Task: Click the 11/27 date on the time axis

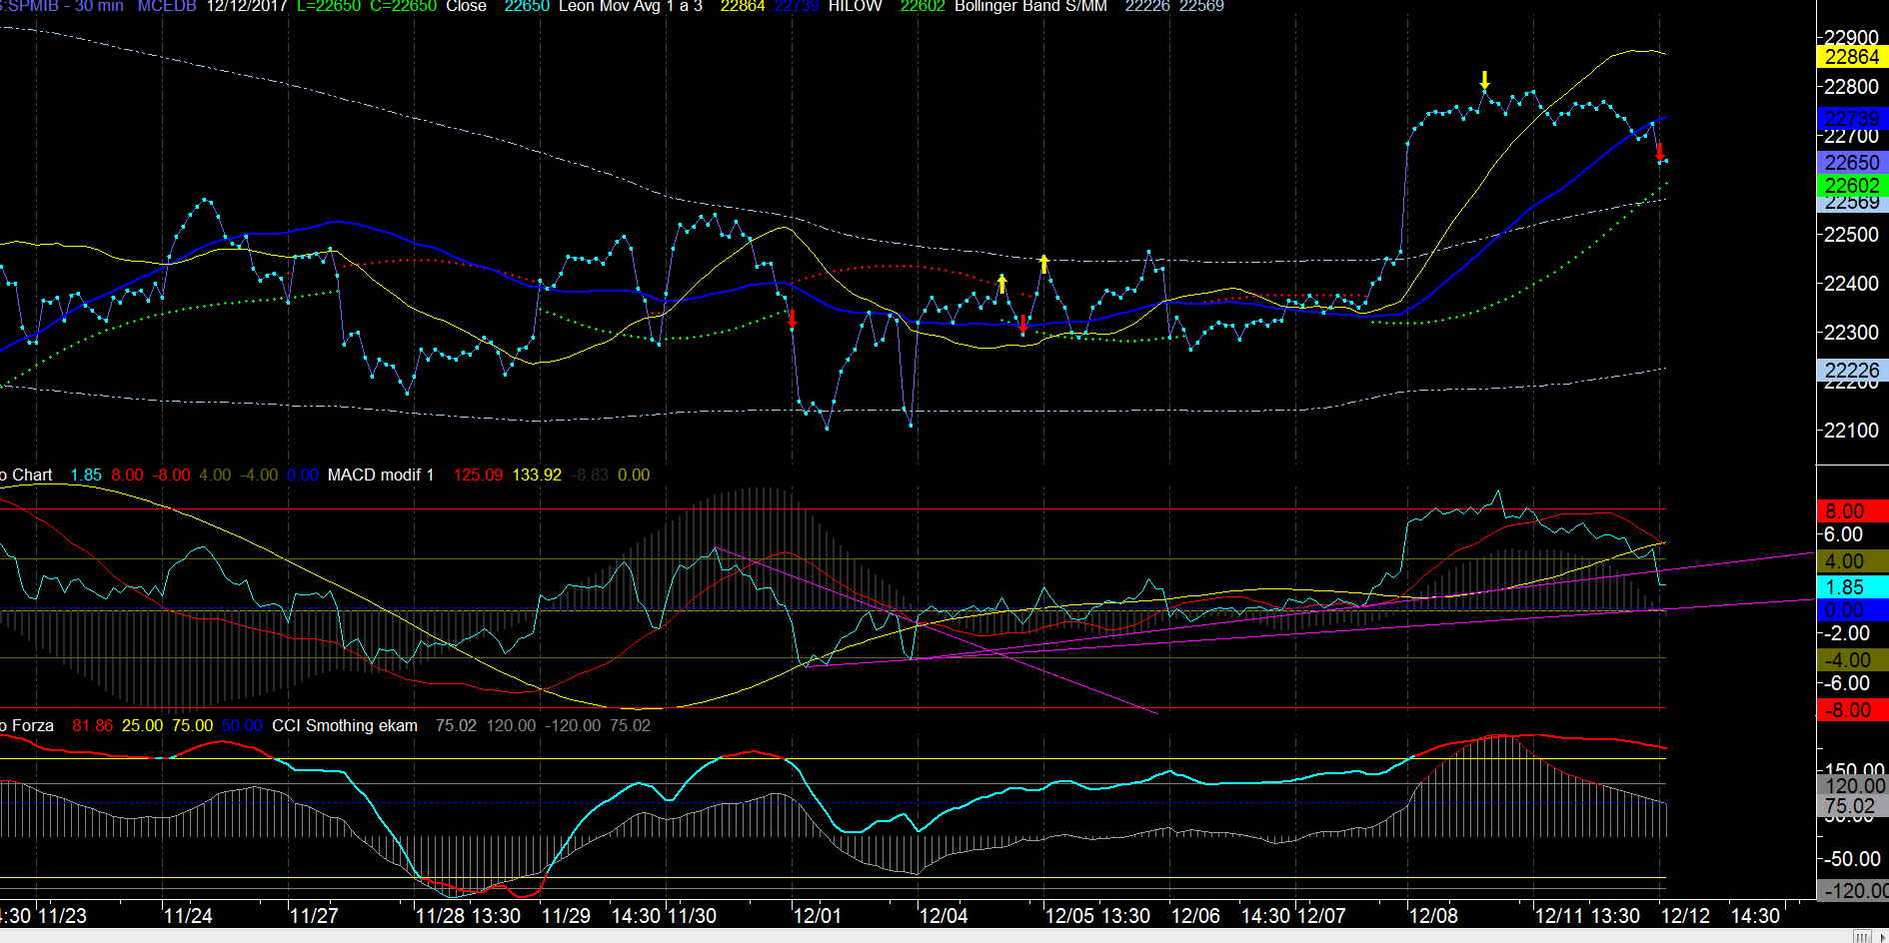Action: pyautogui.click(x=314, y=916)
